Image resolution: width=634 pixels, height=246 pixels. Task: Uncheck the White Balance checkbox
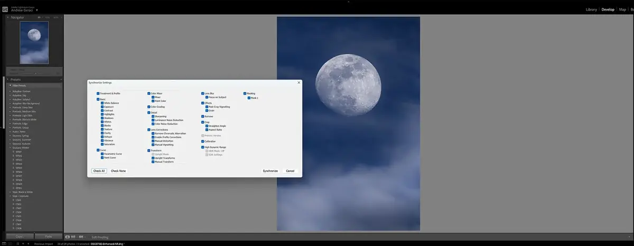(x=102, y=103)
